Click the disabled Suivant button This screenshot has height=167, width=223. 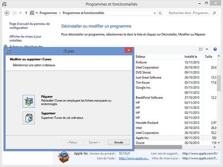(94, 142)
